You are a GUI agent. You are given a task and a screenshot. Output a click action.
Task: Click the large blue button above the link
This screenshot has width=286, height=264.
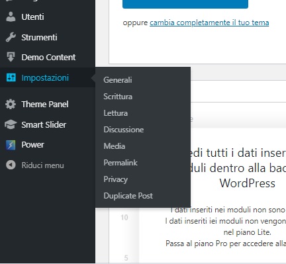[x=185, y=4]
